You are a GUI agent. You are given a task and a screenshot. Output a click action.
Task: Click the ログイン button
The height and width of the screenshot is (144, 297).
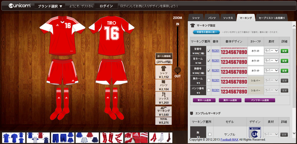click(106, 6)
